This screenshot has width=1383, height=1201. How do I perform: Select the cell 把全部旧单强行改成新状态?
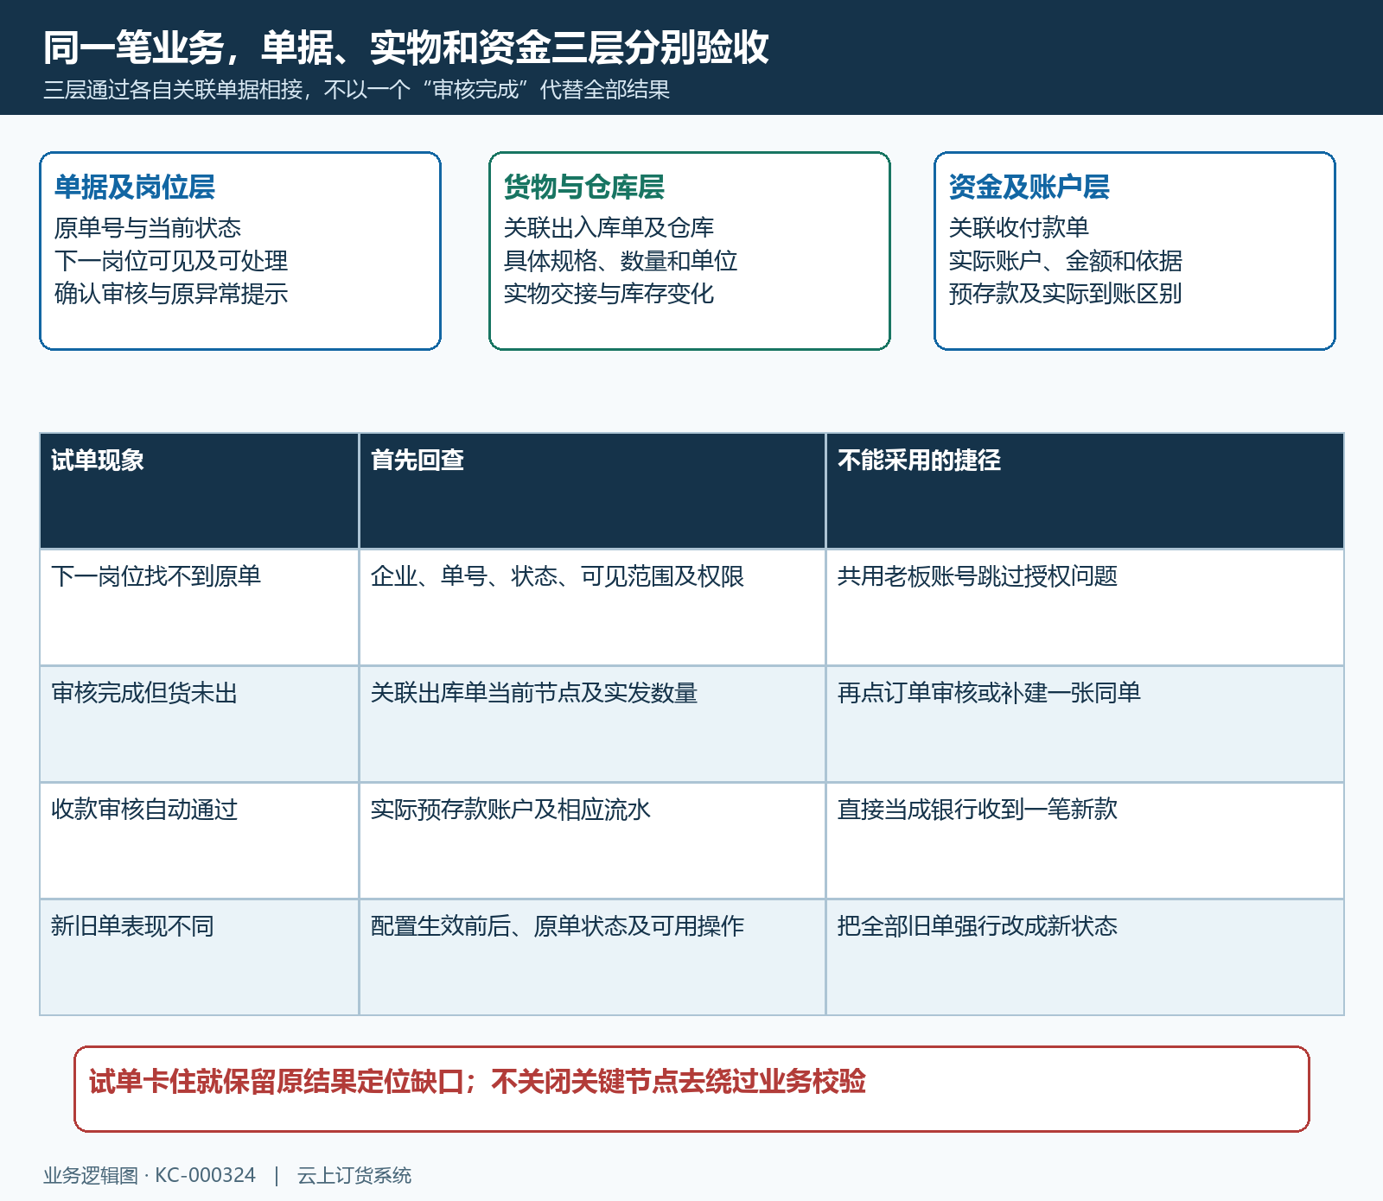[x=1085, y=957]
